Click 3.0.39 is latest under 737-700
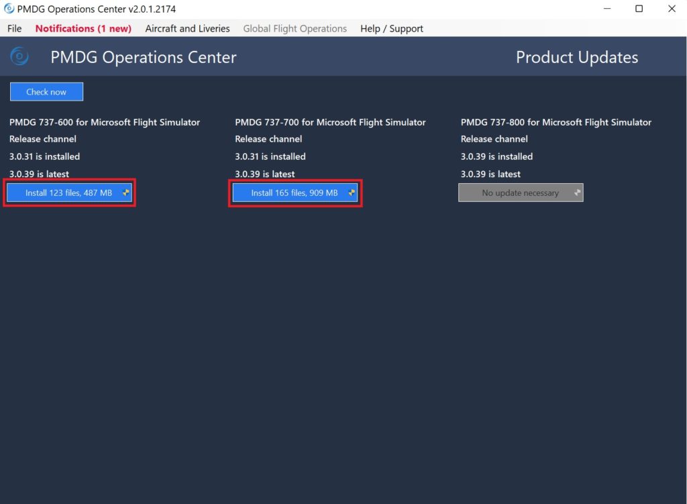 pyautogui.click(x=265, y=174)
